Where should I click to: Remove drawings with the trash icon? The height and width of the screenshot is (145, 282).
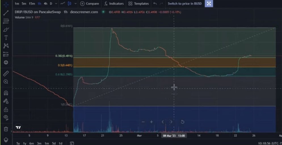click(6, 129)
